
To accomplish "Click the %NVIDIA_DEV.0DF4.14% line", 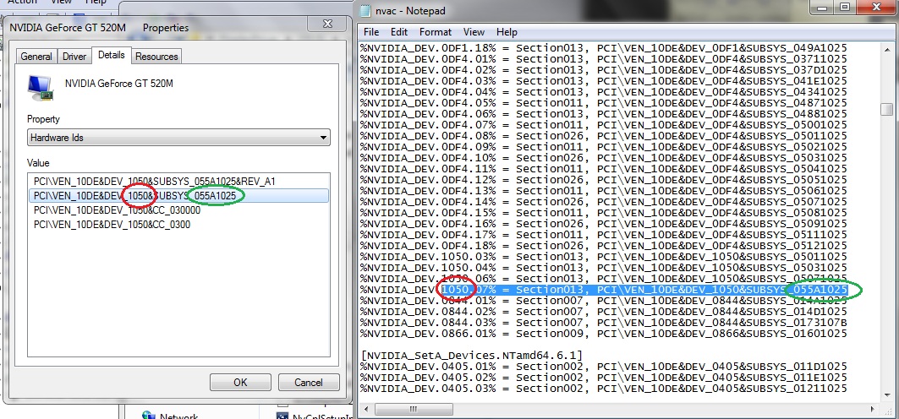I will [605, 202].
